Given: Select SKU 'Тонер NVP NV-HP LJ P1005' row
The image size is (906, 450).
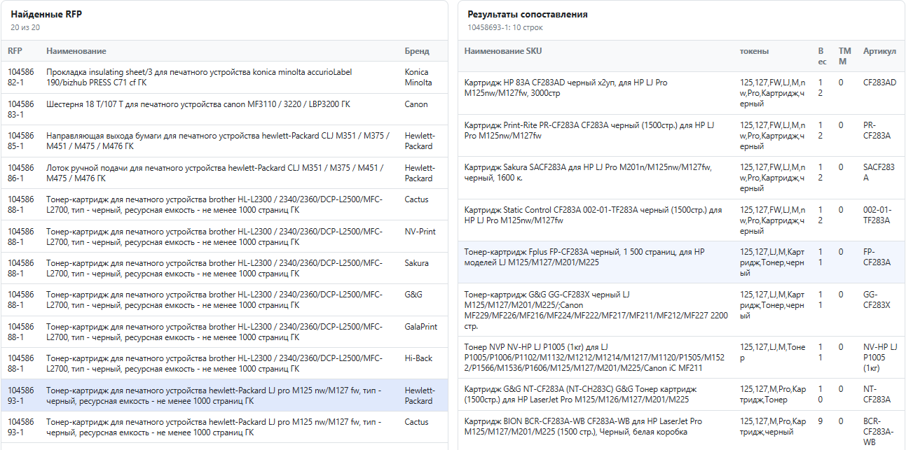Looking at the screenshot, I should pyautogui.click(x=681, y=358).
